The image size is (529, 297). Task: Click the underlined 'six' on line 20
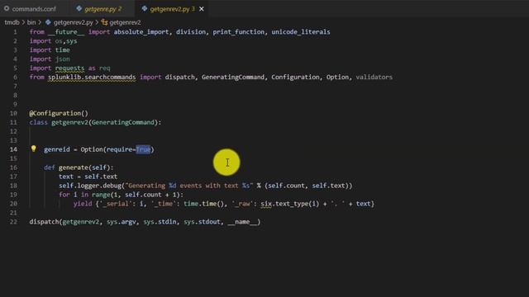[266, 204]
